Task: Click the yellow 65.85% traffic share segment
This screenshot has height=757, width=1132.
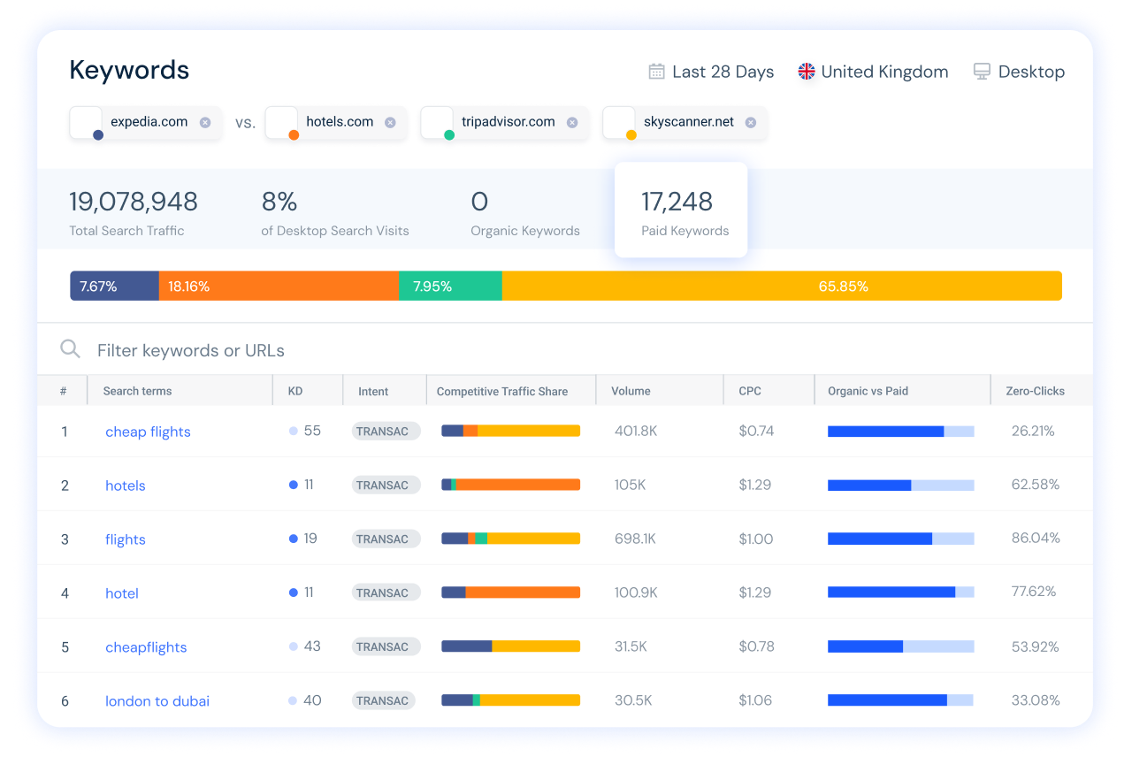Action: point(782,286)
